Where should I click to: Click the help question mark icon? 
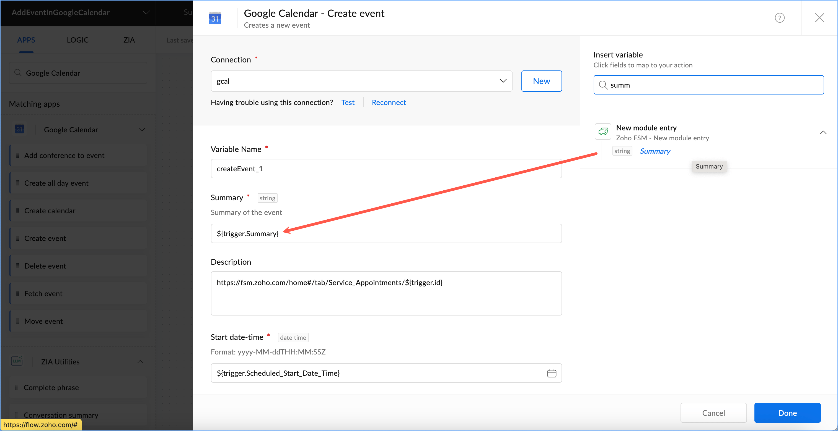779,17
